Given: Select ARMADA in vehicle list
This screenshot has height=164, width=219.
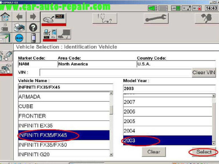Looking at the screenshot, I should [64, 97].
